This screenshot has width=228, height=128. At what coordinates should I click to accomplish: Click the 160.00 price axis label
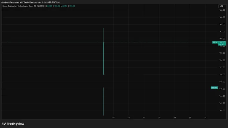[222, 39]
